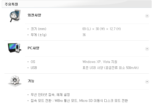Click the laptop and phone icon beside PC사양
Image resolution: width=155 pixels, height=106 pixels.
click(x=15, y=48)
